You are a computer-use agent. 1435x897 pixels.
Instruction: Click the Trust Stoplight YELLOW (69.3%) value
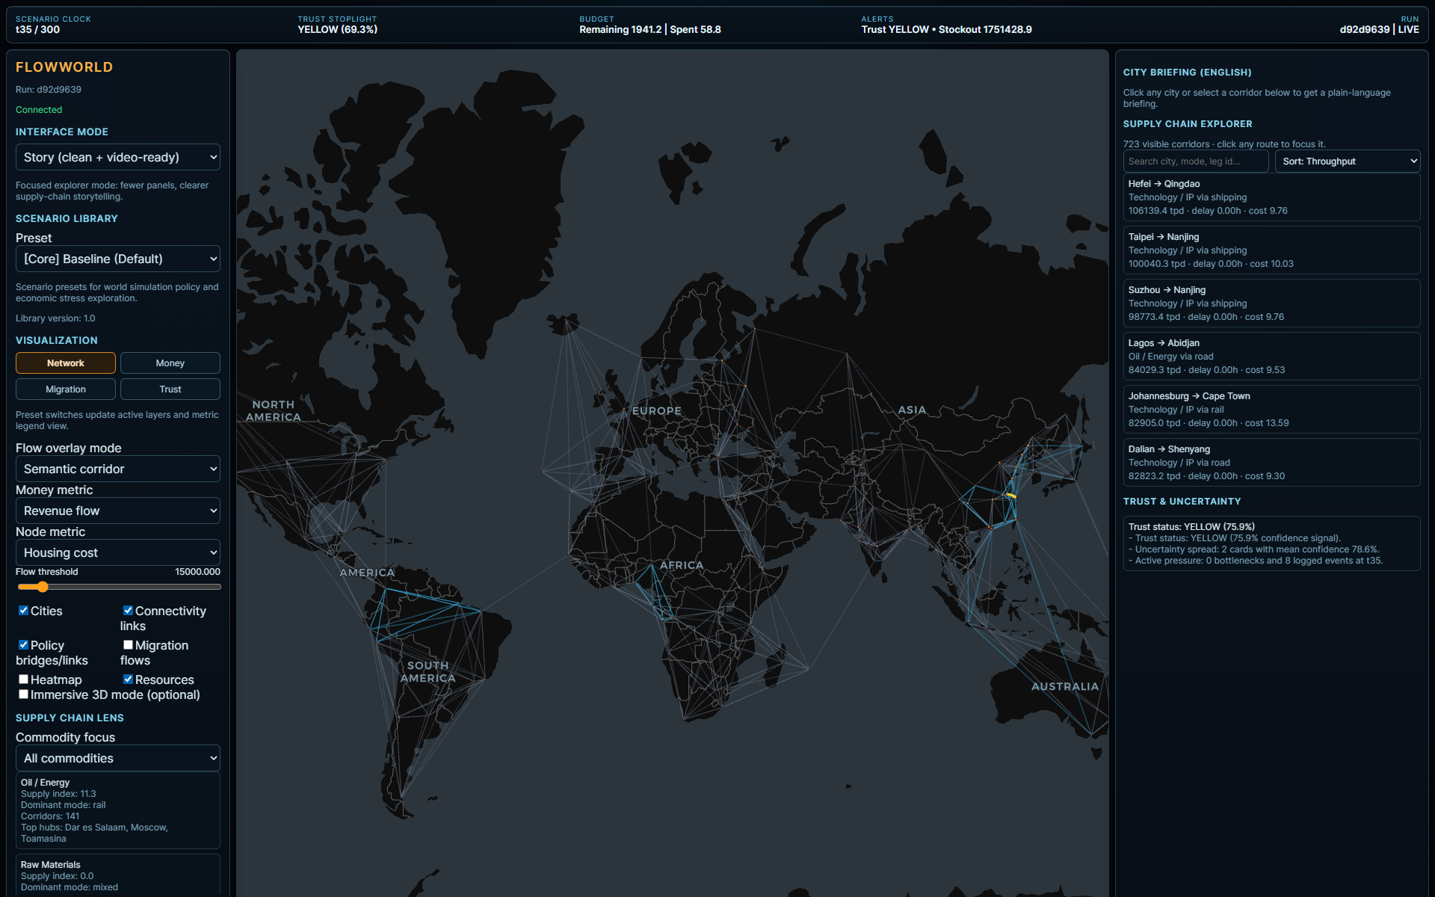tap(337, 30)
